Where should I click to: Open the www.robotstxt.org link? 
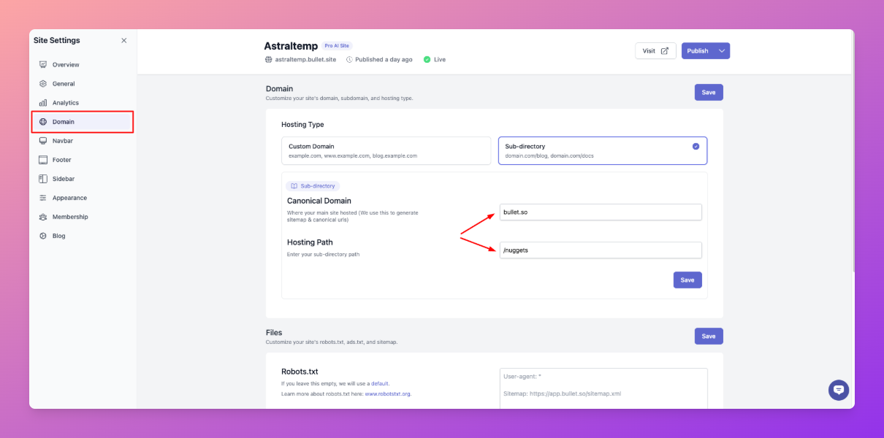tap(387, 393)
